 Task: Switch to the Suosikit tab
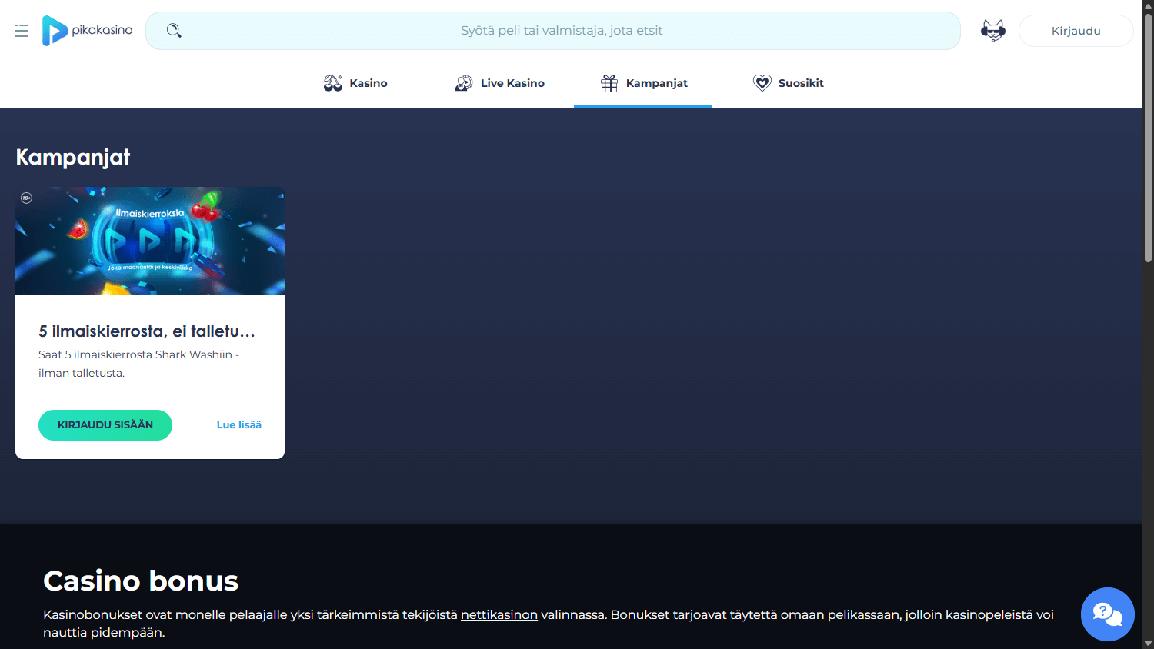(788, 83)
